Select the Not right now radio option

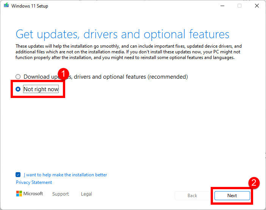(18, 89)
